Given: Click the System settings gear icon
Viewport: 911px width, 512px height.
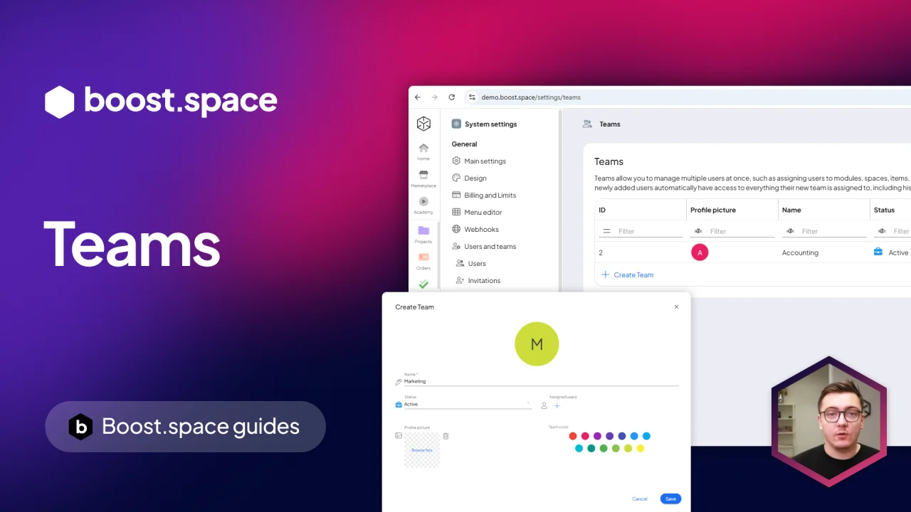Looking at the screenshot, I should pyautogui.click(x=456, y=124).
